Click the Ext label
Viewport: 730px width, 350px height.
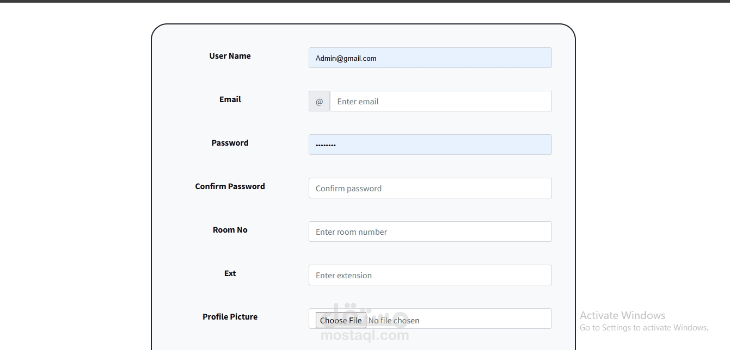pyautogui.click(x=230, y=273)
